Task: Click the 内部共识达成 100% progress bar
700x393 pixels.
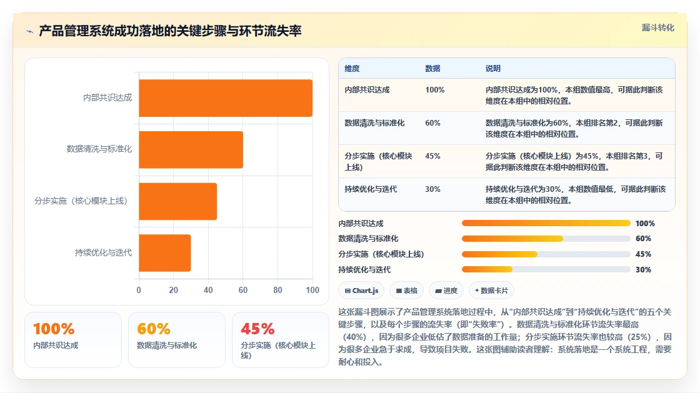Action: (x=546, y=223)
